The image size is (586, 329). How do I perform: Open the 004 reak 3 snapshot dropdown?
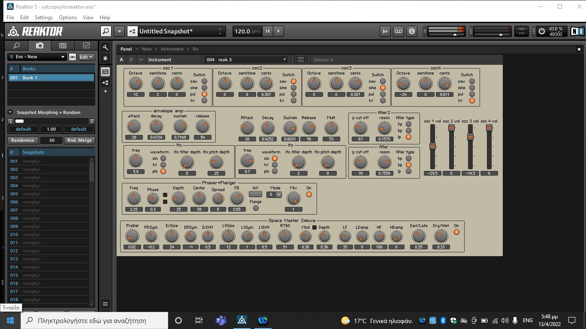coord(246,60)
